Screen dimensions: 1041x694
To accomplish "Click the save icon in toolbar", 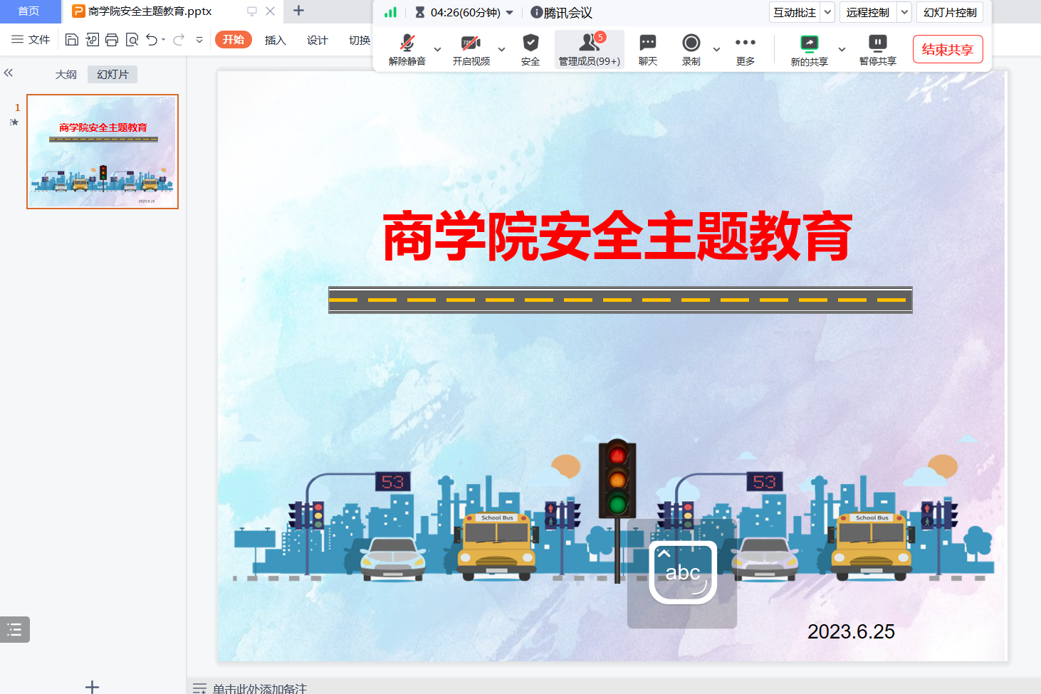I will [x=71, y=40].
